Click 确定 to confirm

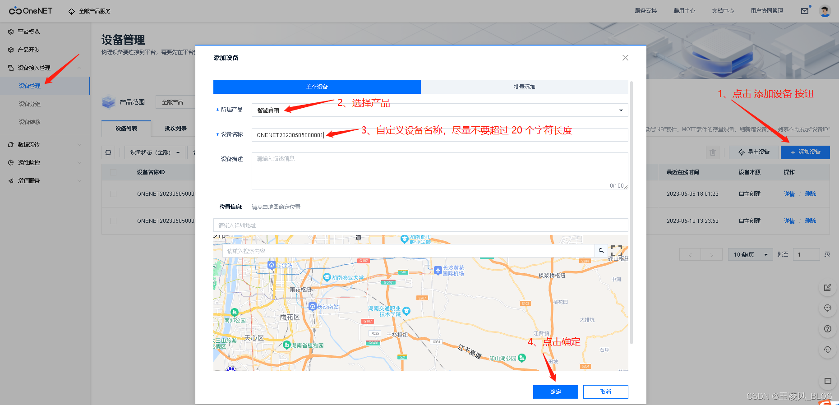coord(556,392)
